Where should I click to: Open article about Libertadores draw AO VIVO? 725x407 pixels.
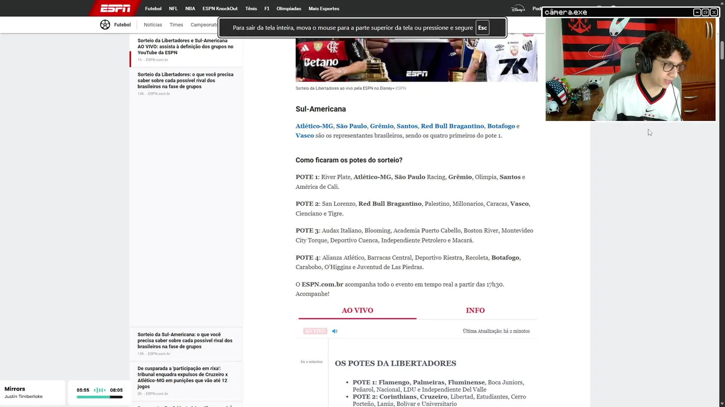click(x=185, y=46)
